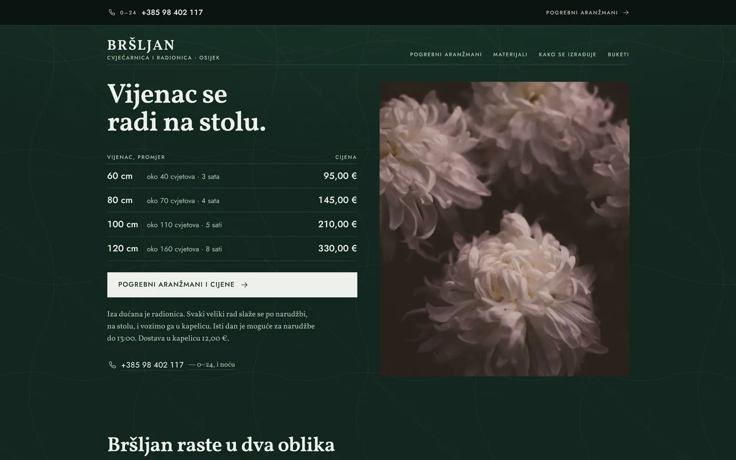
Task: Click the arrow icon beside top-bar Pogrebni aranžmani
Action: click(626, 13)
